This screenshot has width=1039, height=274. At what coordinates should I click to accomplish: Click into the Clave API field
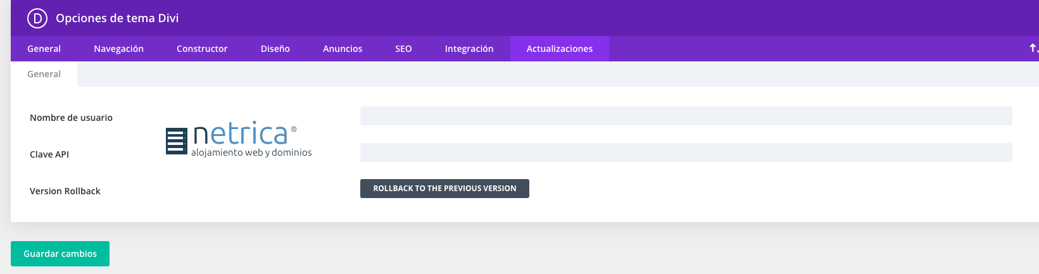686,153
